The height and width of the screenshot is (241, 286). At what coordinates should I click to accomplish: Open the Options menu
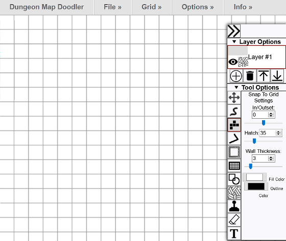point(198,7)
